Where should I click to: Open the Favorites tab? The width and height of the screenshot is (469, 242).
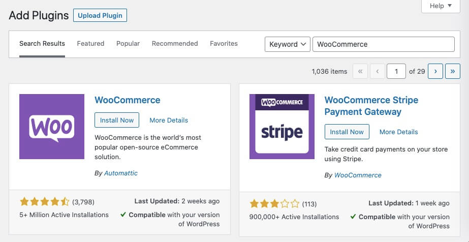224,44
